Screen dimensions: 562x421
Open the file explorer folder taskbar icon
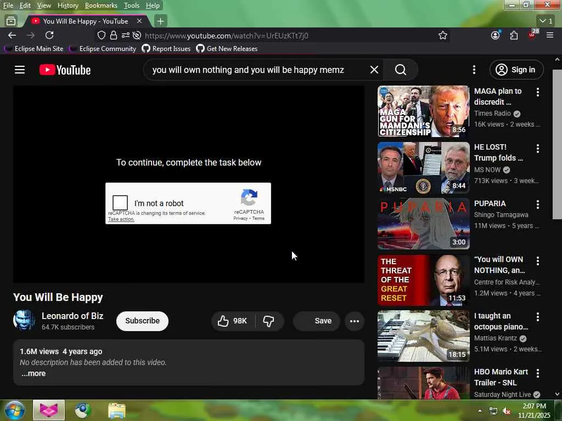[117, 411]
